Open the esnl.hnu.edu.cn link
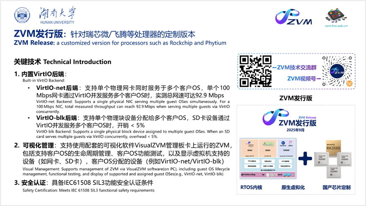 point(337,25)
